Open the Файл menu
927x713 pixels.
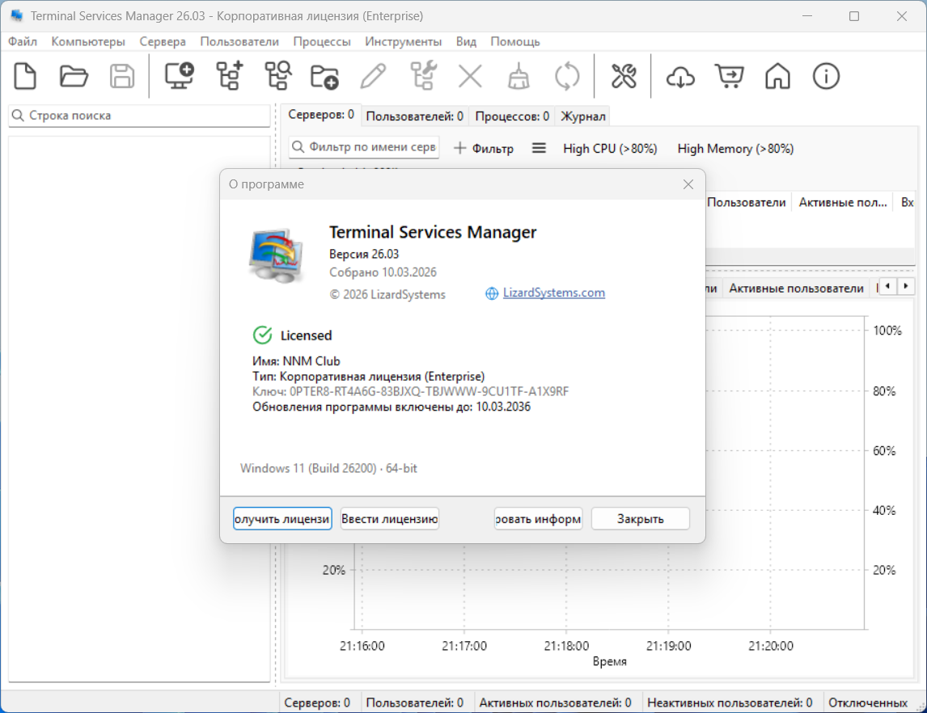pos(23,41)
